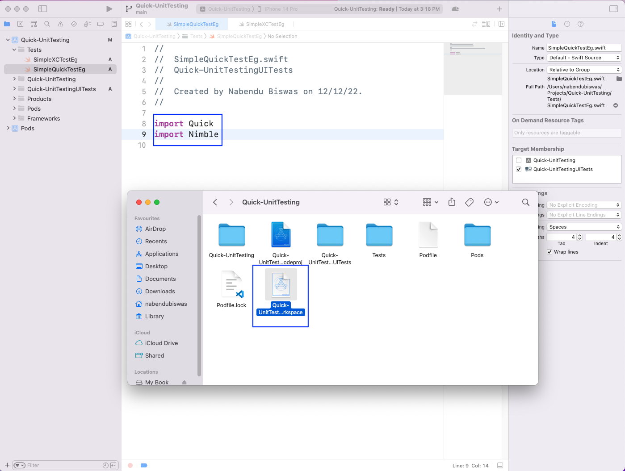Viewport: 625px width, 471px height.
Task: Open Downloads in Finder sidebar
Action: 160,291
